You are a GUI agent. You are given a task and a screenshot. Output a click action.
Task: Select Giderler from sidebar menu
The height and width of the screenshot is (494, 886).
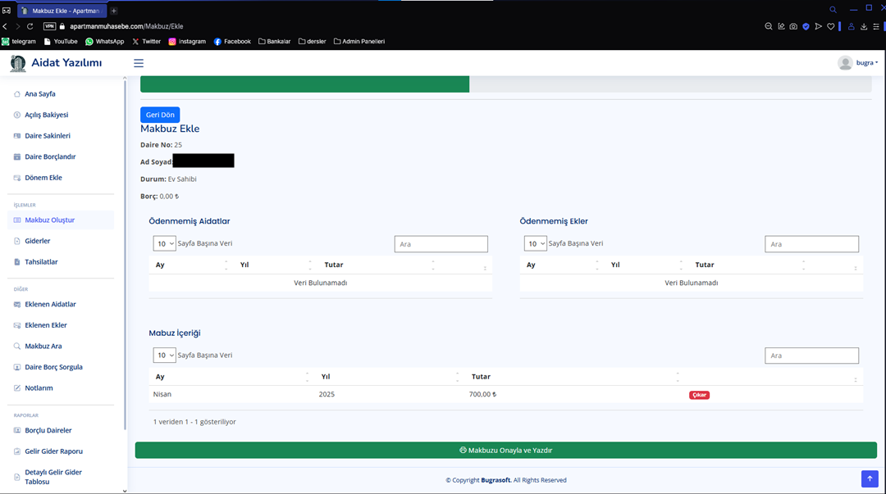(x=37, y=241)
